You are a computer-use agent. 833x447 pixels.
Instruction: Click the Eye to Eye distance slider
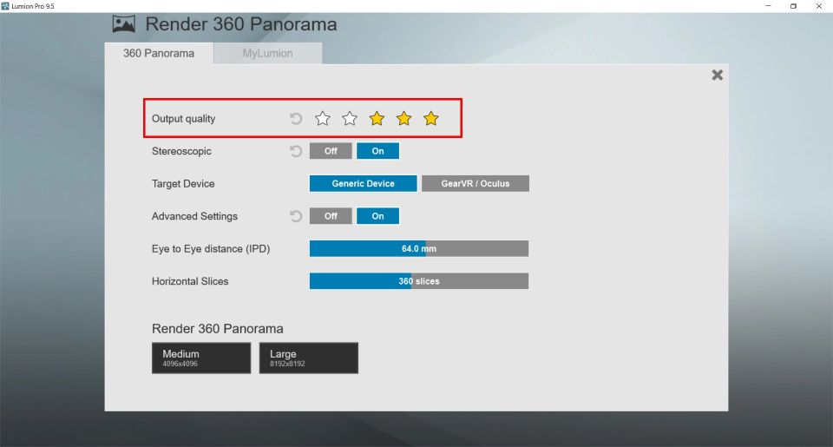point(418,249)
